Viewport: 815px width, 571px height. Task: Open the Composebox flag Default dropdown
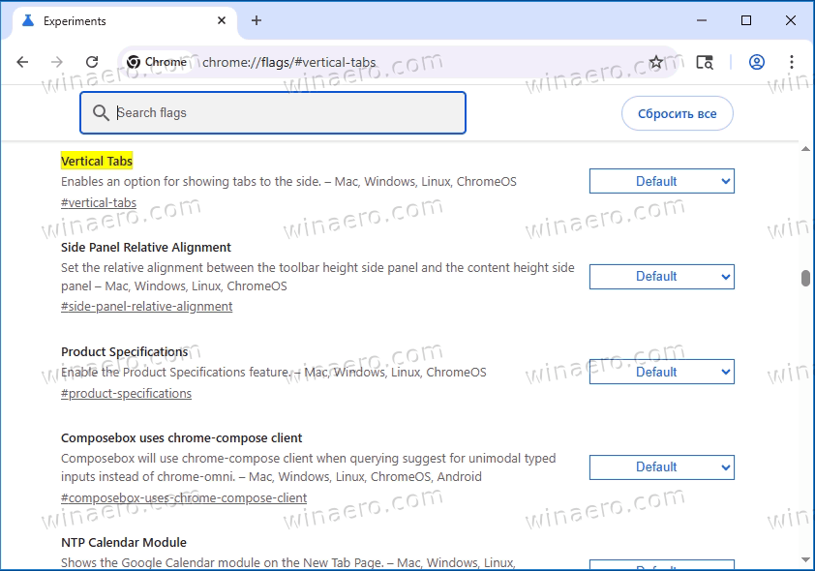tap(662, 467)
